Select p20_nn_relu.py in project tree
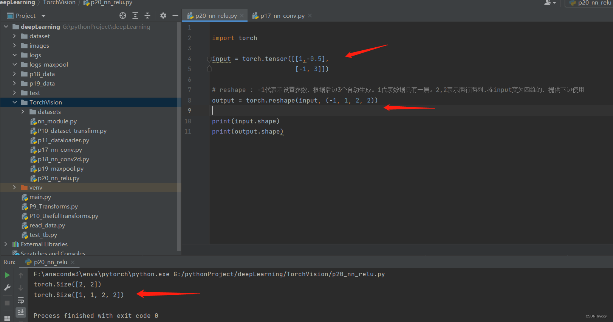 [x=59, y=178]
